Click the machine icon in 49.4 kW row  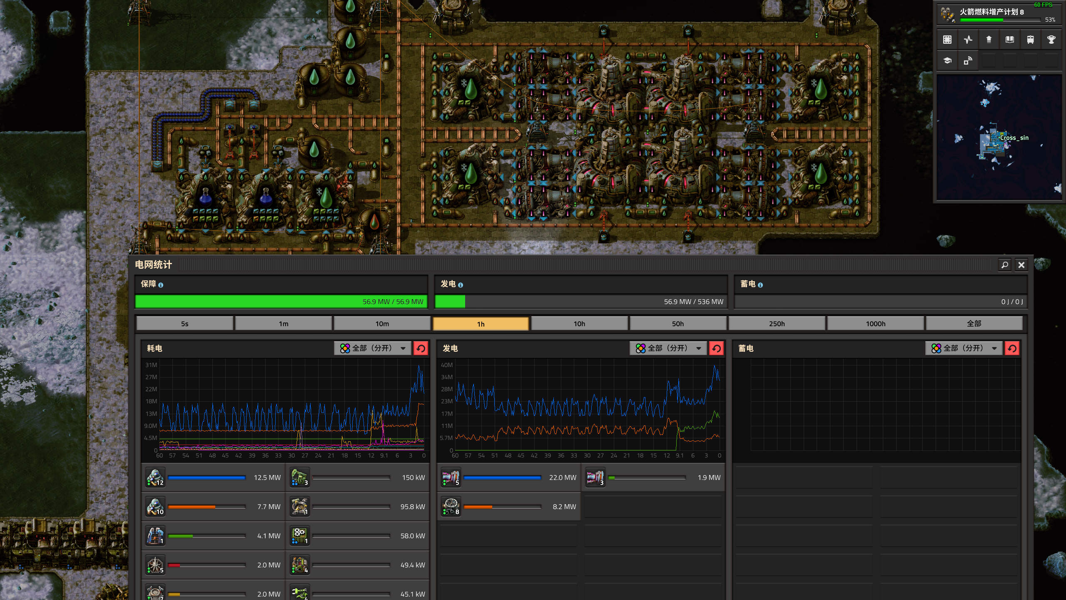pyautogui.click(x=300, y=565)
